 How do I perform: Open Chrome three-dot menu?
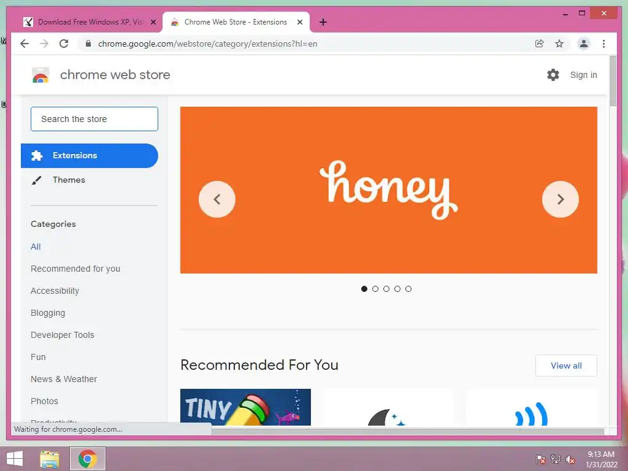(x=603, y=44)
